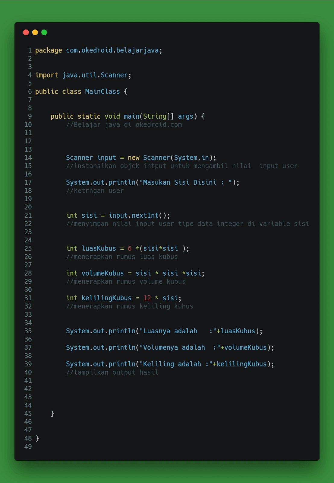This screenshot has width=334, height=483.
Task: Click line number 14 in gutter
Action: click(x=28, y=158)
